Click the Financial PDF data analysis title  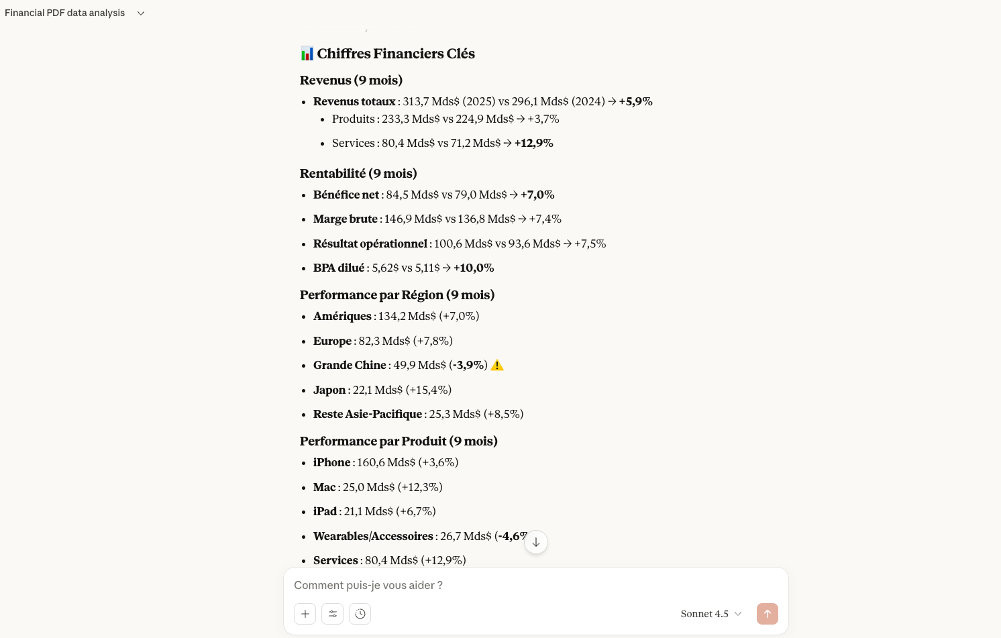point(65,13)
